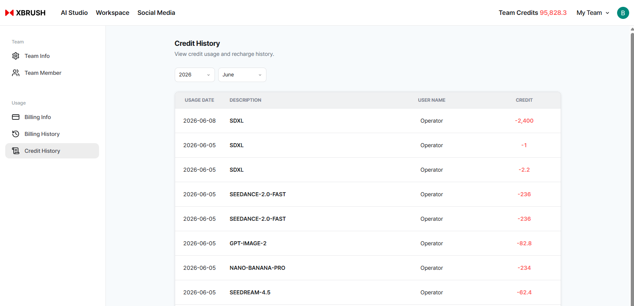The height and width of the screenshot is (306, 634).
Task: Click the USER NAME column header
Action: [x=432, y=100]
